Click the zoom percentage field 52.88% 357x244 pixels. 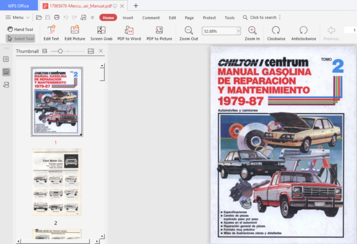(x=219, y=31)
